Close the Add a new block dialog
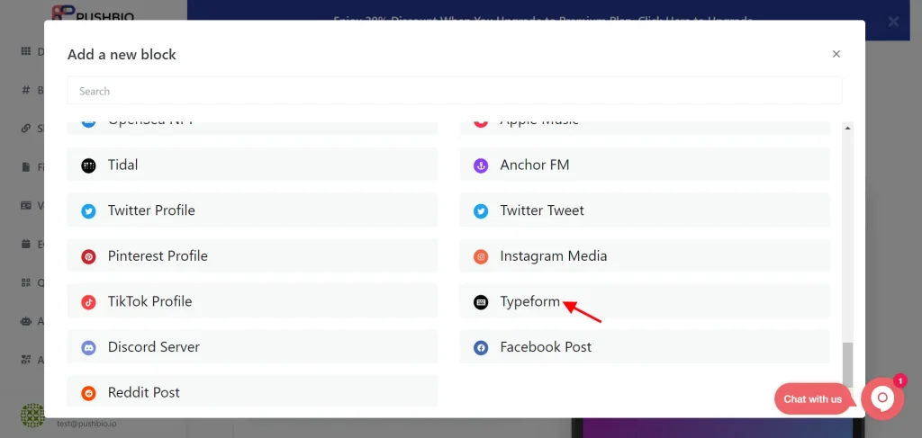Viewport: 922px width, 438px height. (836, 54)
